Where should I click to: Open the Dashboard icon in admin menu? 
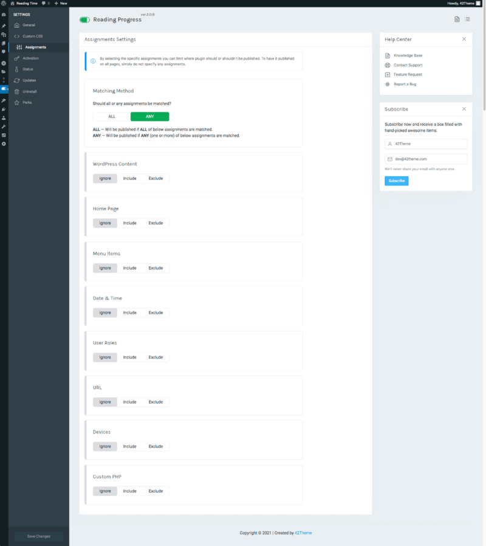click(4, 15)
